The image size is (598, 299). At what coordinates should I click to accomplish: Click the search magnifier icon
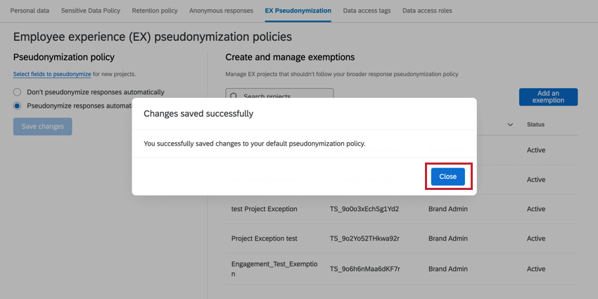coord(234,96)
